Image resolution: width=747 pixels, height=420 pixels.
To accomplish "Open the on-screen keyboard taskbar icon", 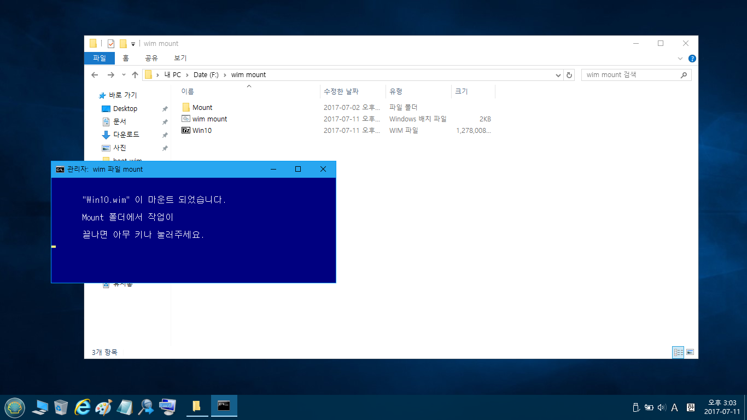I will point(167,407).
